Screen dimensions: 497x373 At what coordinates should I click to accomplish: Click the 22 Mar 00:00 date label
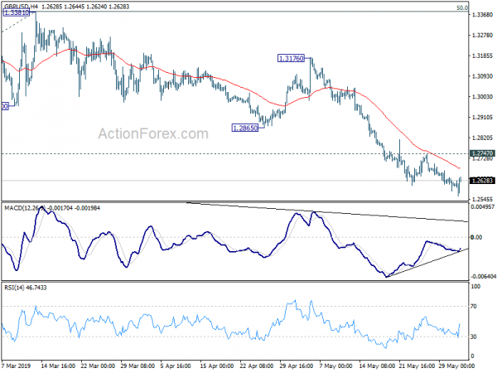click(98, 366)
